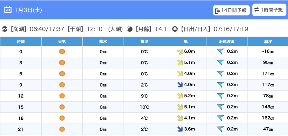The width and height of the screenshot is (288, 136).
Task: Open the 14日間予報 forecast button
Action: 231,11
